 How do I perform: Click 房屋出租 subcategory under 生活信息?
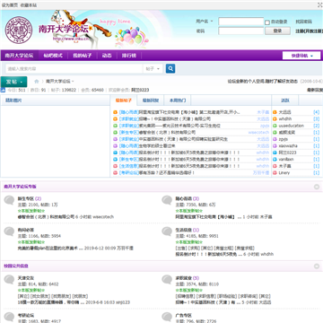223,248
